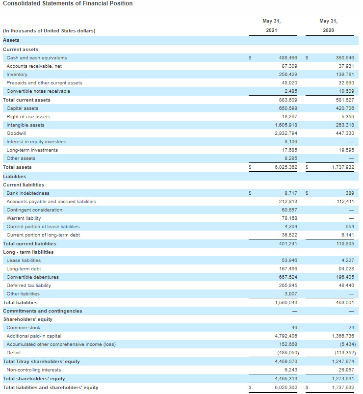
Task: Select the Convertible debentures row label
Action: click(32, 277)
